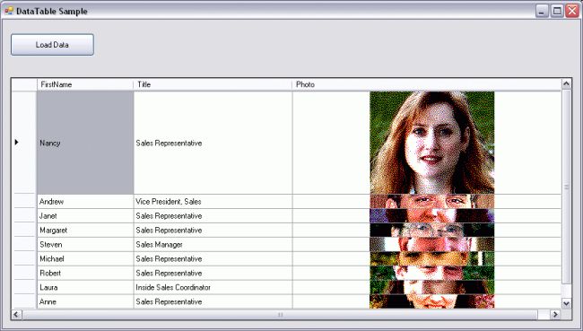Click the row header beside Laura
Screen dimensions: 583x331
24,287
